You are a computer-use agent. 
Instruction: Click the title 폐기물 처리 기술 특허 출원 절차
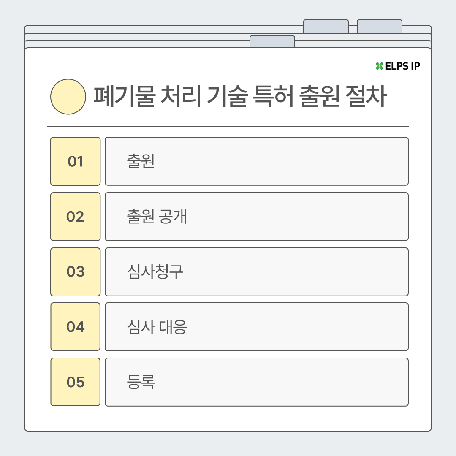pyautogui.click(x=240, y=96)
